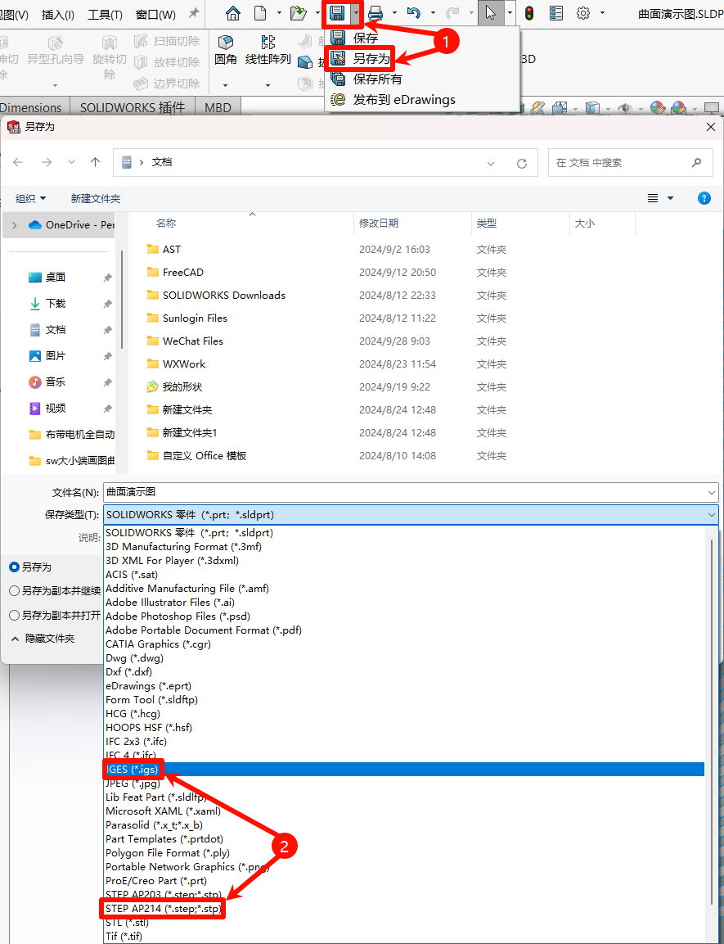Select the 线性阵列 linear pattern tool
Viewport: 724px width, 944px height.
pyautogui.click(x=268, y=49)
